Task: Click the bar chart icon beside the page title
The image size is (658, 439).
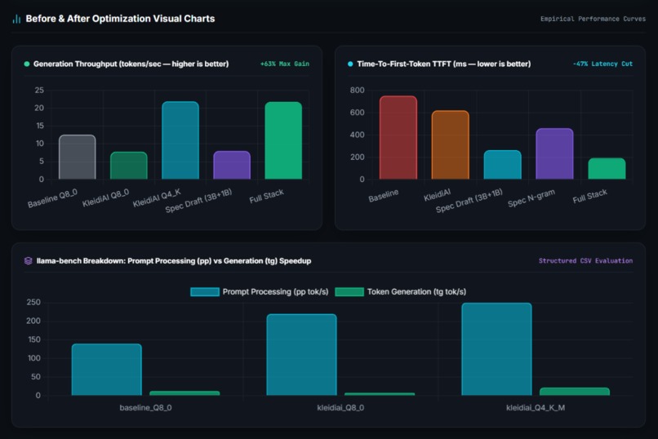Action: click(17, 19)
